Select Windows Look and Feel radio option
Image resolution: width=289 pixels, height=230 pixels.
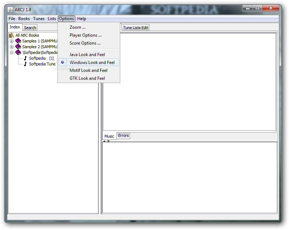(x=89, y=62)
